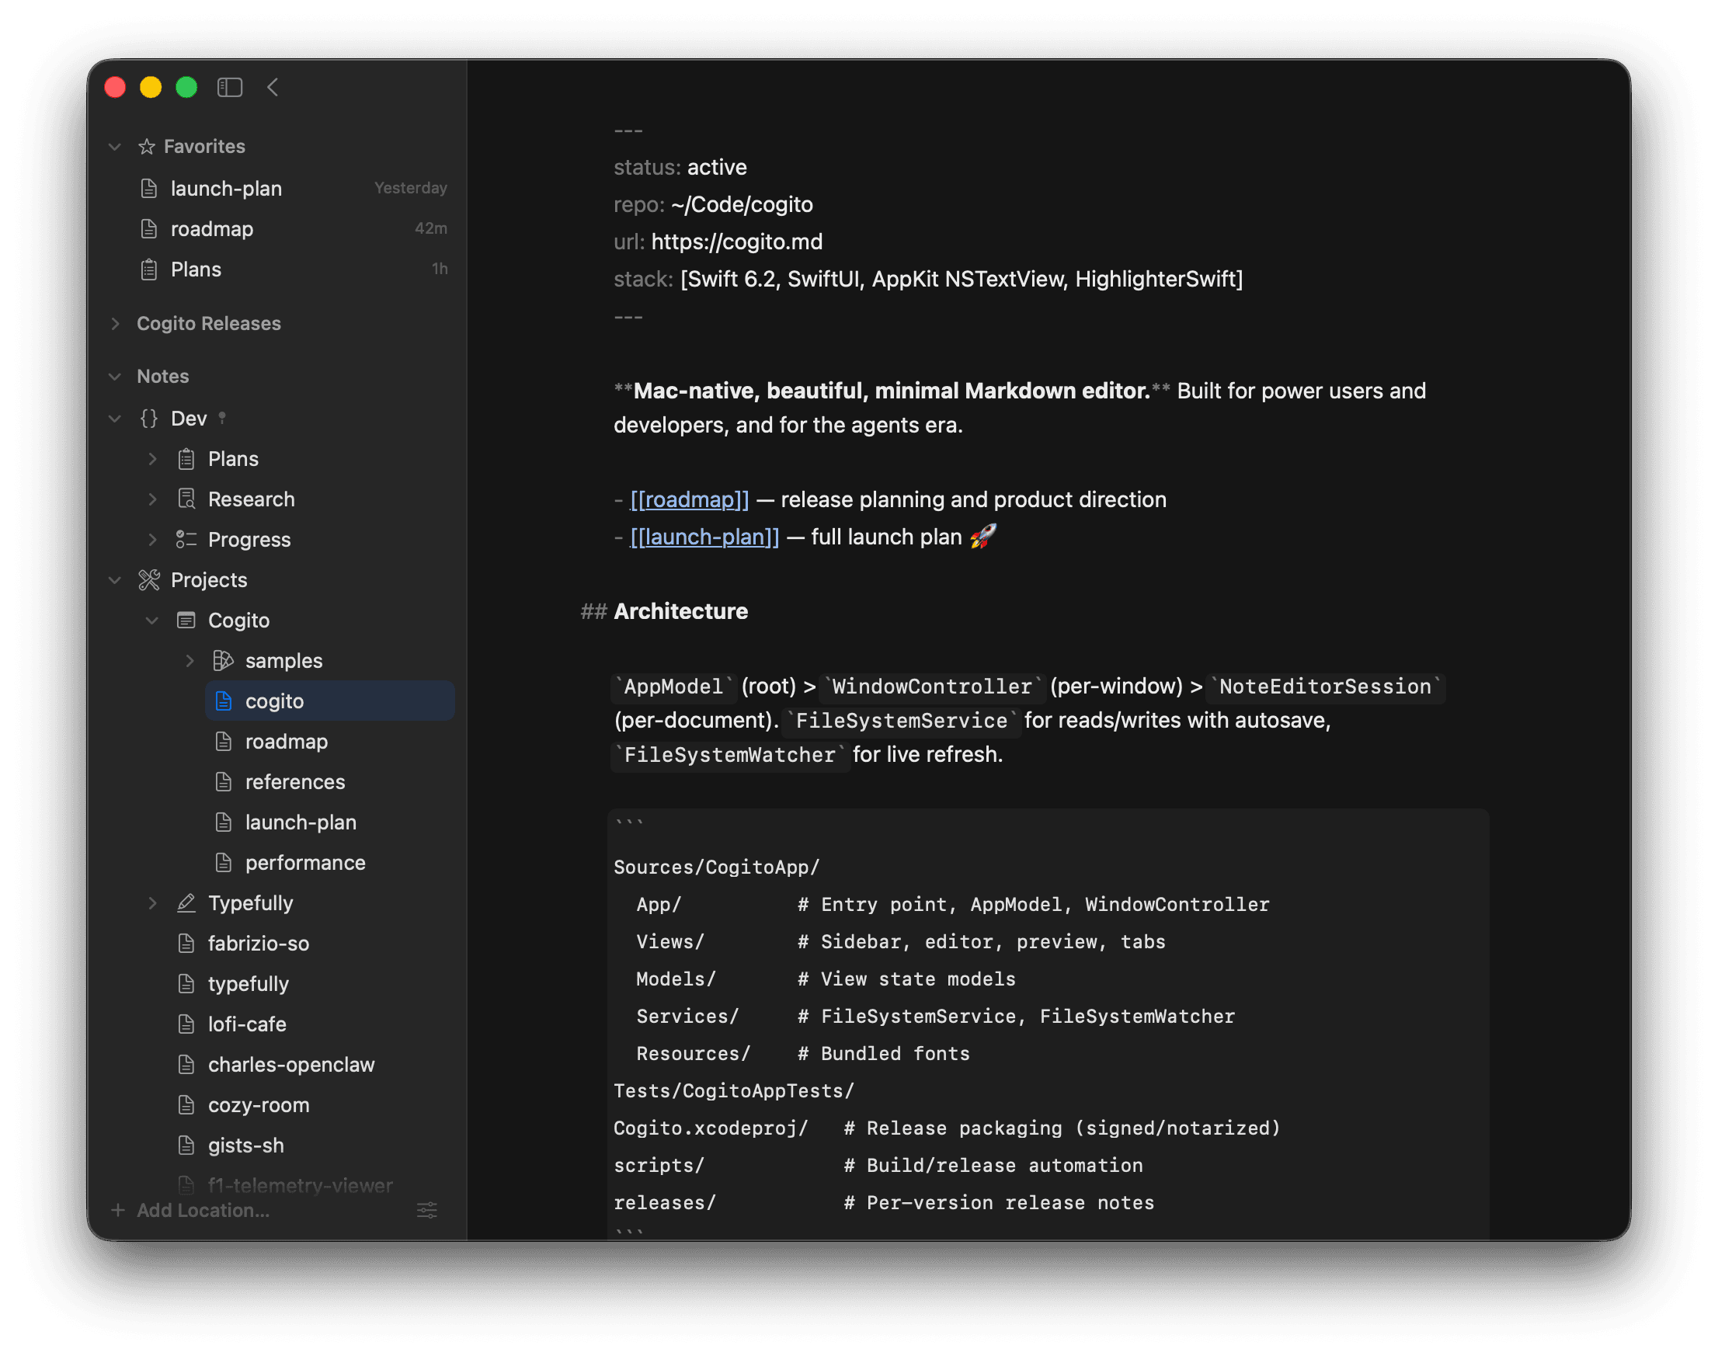Click the Sources/CogitoApp/ code line

717,867
